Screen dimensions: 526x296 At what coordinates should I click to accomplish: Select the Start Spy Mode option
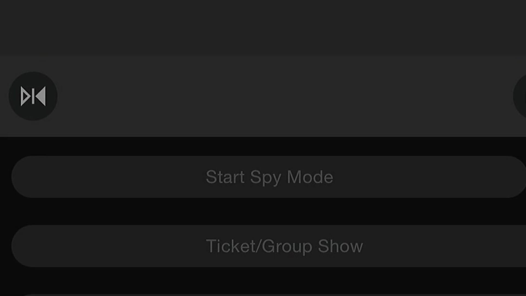[x=268, y=177]
